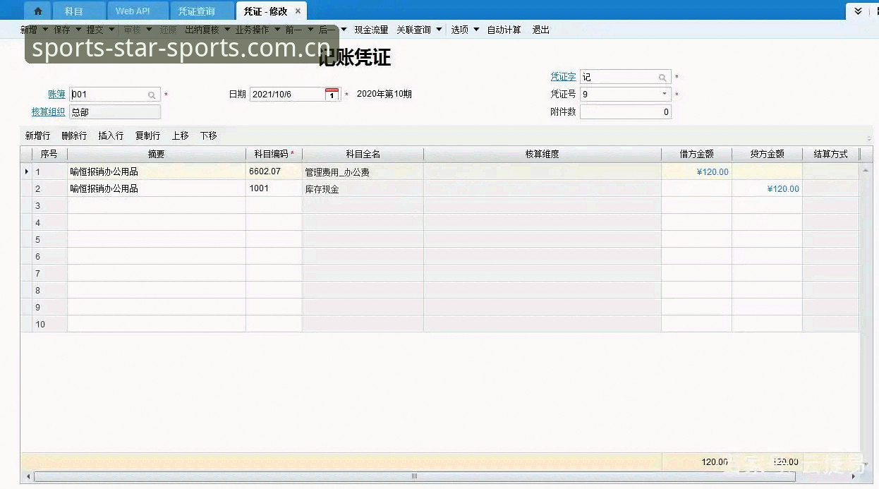Close the 凭证 - 修改 tab

(x=298, y=11)
